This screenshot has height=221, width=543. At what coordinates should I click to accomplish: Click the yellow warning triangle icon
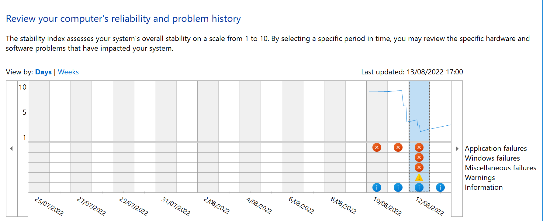click(x=419, y=178)
